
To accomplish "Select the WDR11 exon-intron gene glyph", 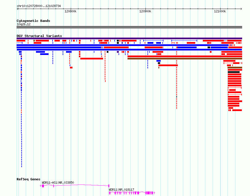I will tap(132, 193).
